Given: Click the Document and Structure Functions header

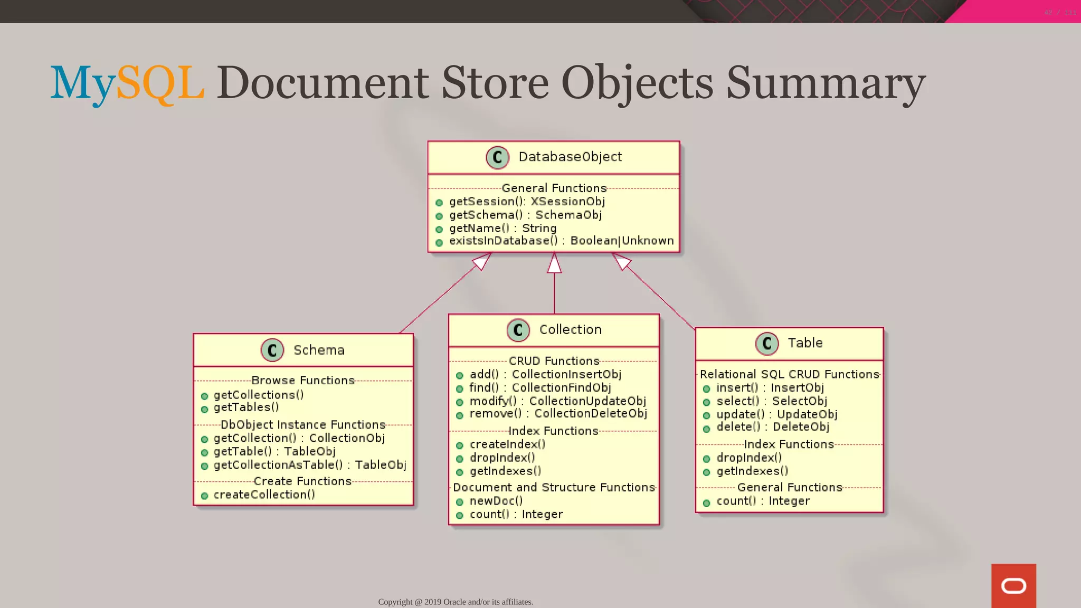Looking at the screenshot, I should pyautogui.click(x=554, y=488).
